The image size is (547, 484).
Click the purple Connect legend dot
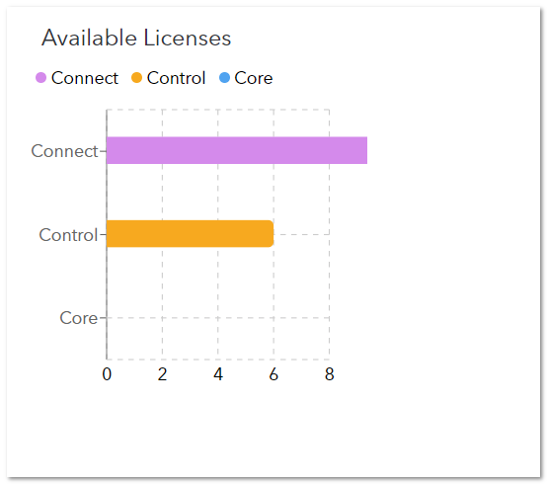coord(40,77)
